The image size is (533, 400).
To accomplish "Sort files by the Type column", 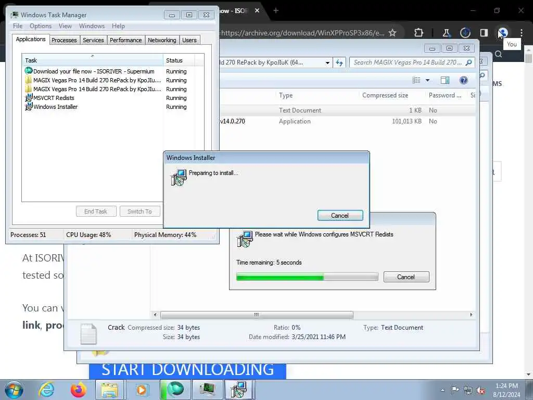I will click(317, 96).
